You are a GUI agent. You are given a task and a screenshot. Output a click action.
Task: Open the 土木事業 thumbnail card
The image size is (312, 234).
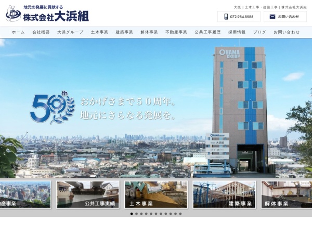pyautogui.click(x=156, y=194)
